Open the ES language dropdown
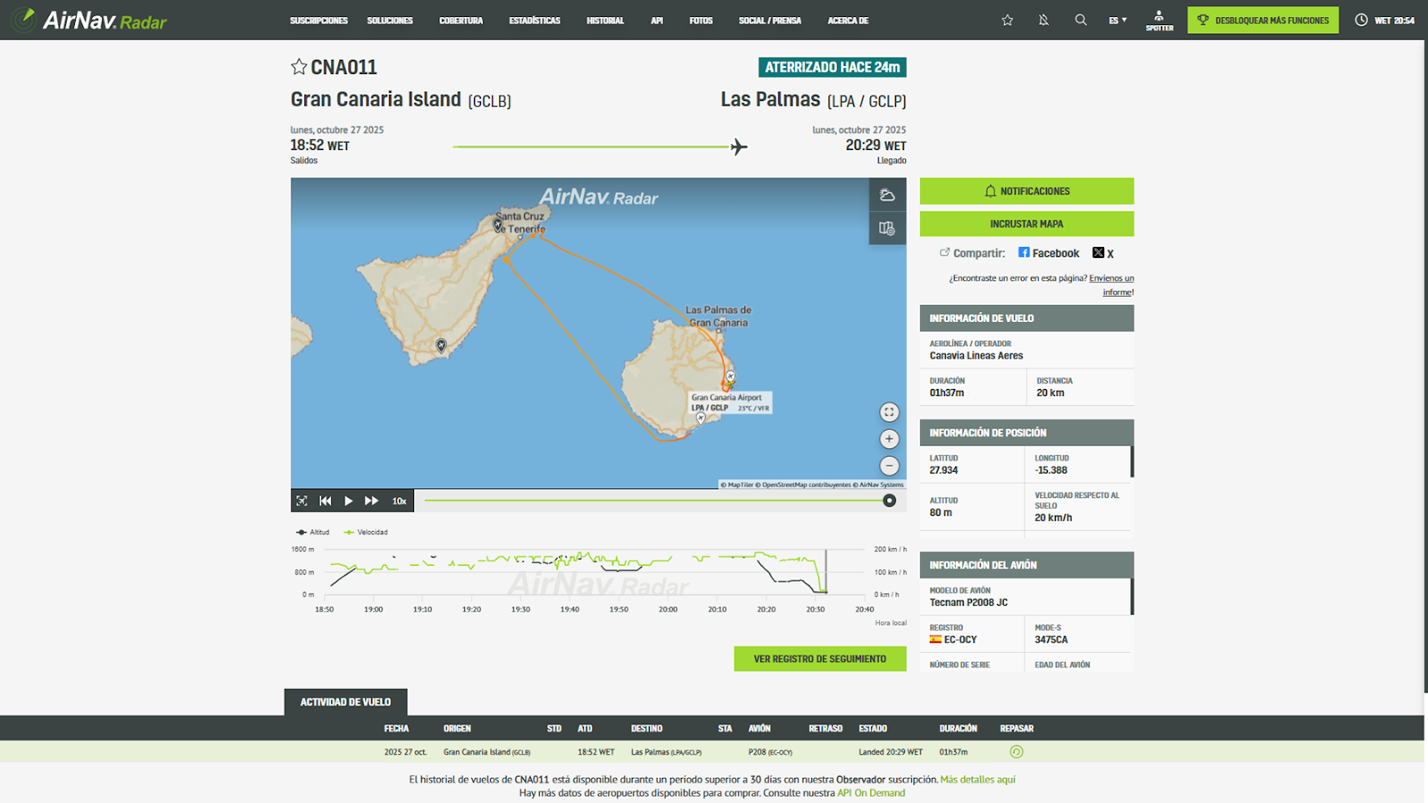Viewport: 1428px width, 803px height. coord(1117,20)
